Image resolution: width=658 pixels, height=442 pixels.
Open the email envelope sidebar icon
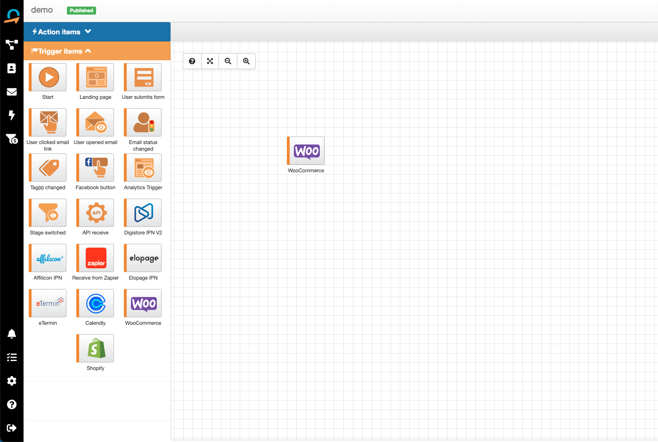click(x=12, y=92)
